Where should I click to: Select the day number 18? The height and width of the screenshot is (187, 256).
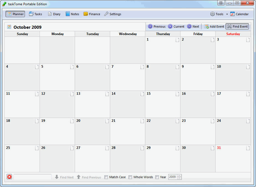point(8,121)
